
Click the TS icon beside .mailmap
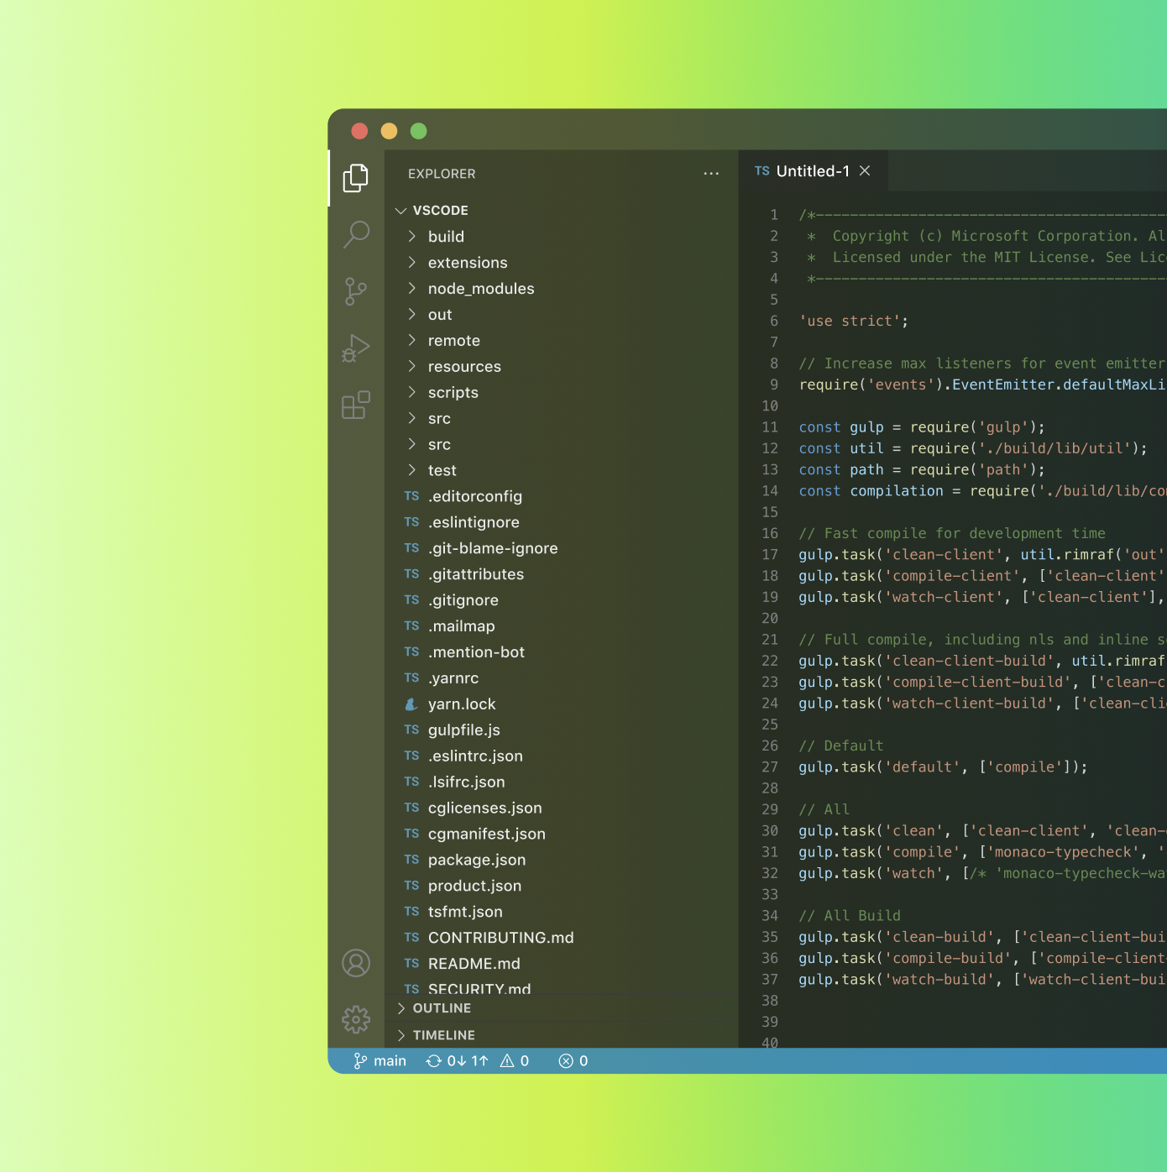pyautogui.click(x=411, y=626)
